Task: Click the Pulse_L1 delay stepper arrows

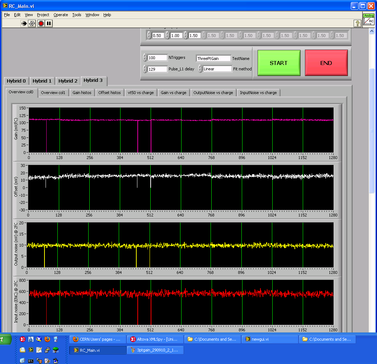Action: pyautogui.click(x=145, y=69)
